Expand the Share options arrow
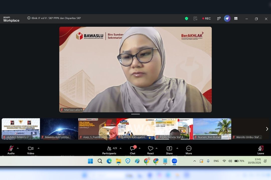 [x=177, y=148]
